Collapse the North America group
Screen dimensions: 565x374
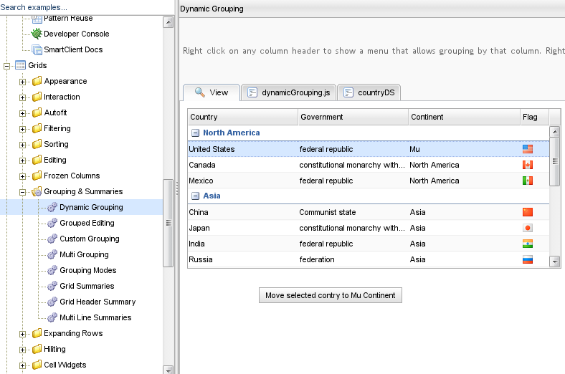195,133
